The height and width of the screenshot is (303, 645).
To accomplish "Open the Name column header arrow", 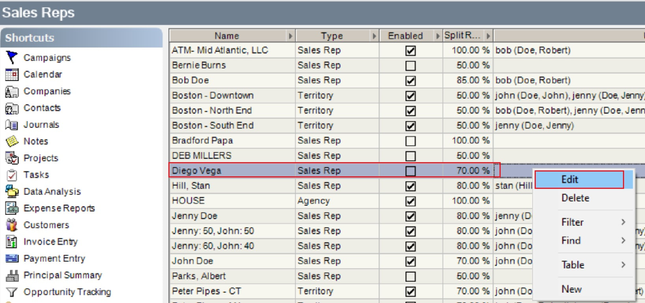I will [291, 36].
